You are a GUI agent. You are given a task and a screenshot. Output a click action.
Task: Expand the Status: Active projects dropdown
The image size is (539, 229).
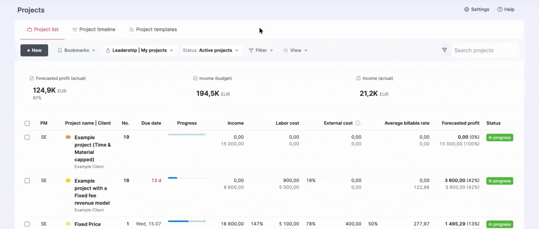(210, 50)
